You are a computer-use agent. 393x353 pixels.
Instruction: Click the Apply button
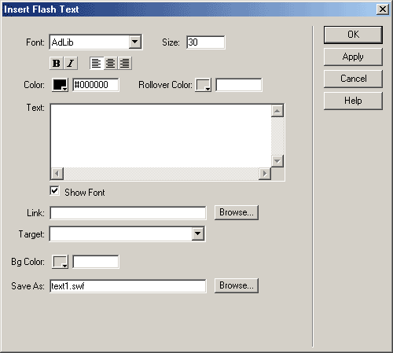pyautogui.click(x=353, y=57)
